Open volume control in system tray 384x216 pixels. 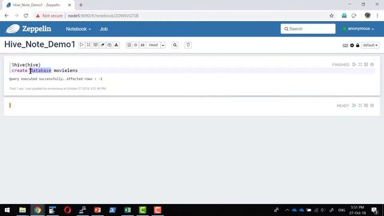click(x=323, y=210)
